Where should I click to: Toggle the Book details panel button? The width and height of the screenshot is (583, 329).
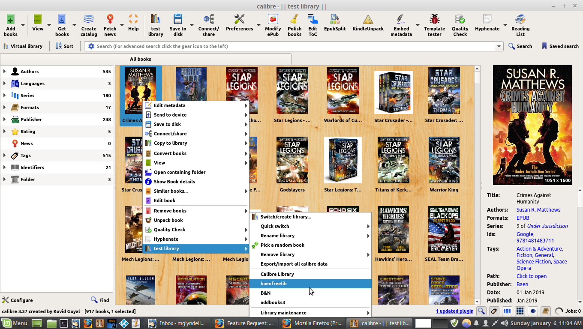[546, 311]
